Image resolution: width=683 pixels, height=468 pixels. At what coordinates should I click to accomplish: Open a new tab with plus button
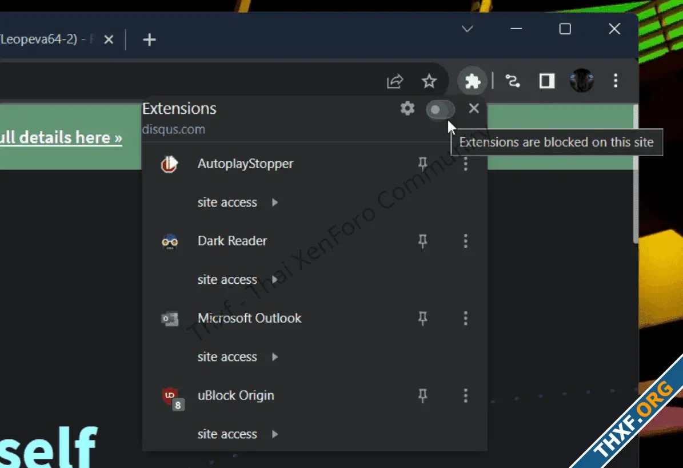[149, 39]
